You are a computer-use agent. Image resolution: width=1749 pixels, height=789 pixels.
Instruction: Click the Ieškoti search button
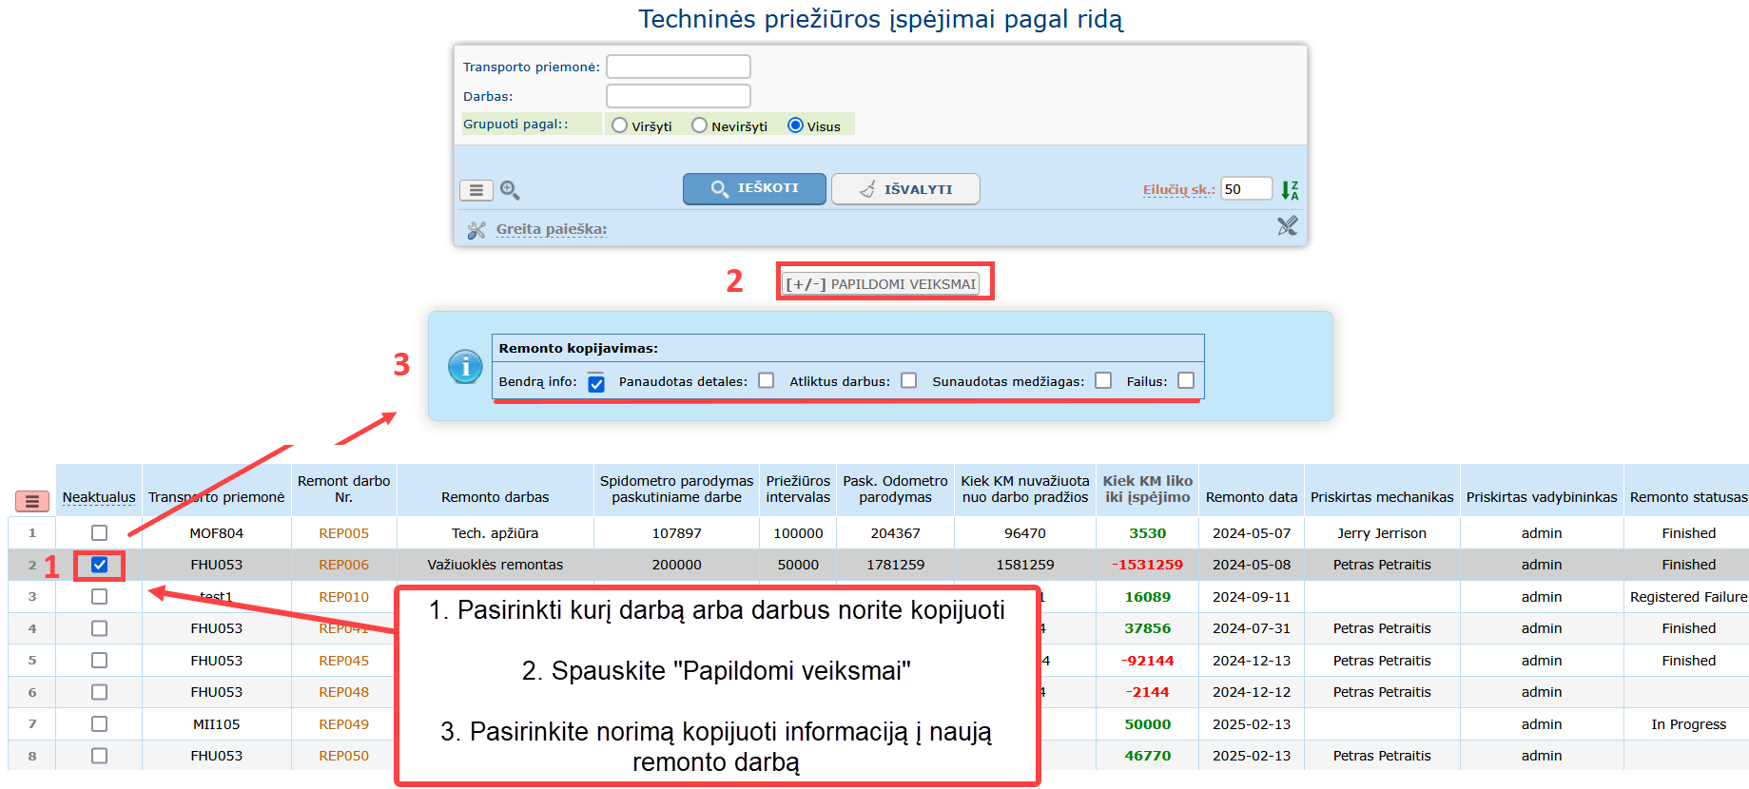[755, 188]
